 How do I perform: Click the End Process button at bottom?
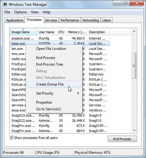122,139
